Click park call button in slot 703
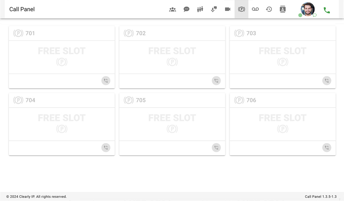The height and width of the screenshot is (201, 344). point(327,81)
